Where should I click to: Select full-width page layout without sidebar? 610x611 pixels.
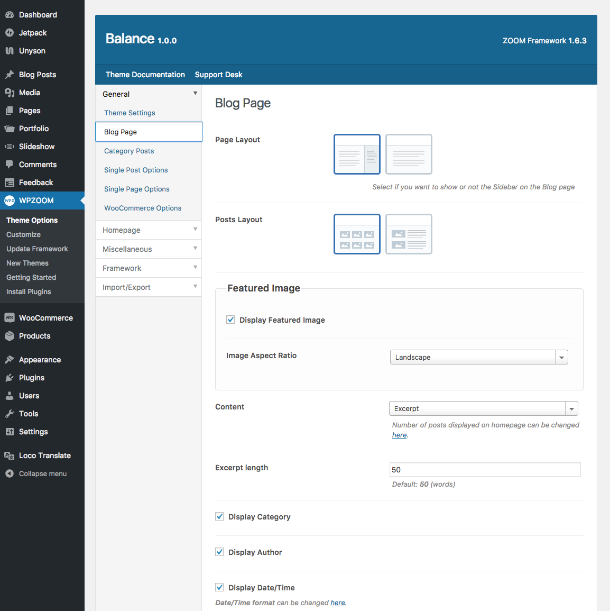[x=409, y=154]
